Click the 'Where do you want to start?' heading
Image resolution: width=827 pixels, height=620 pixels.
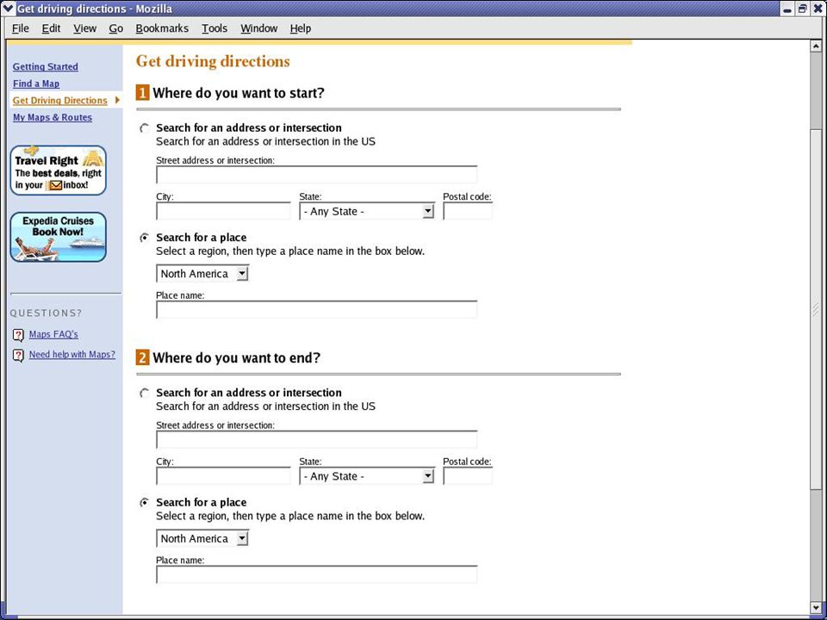tap(239, 93)
